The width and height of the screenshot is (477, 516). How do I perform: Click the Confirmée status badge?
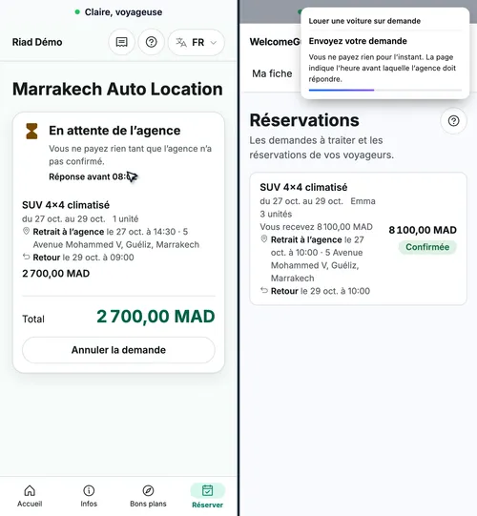[x=427, y=247]
